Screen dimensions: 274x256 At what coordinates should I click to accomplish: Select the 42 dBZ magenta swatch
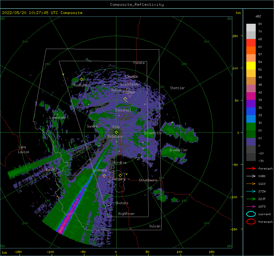pos(251,96)
